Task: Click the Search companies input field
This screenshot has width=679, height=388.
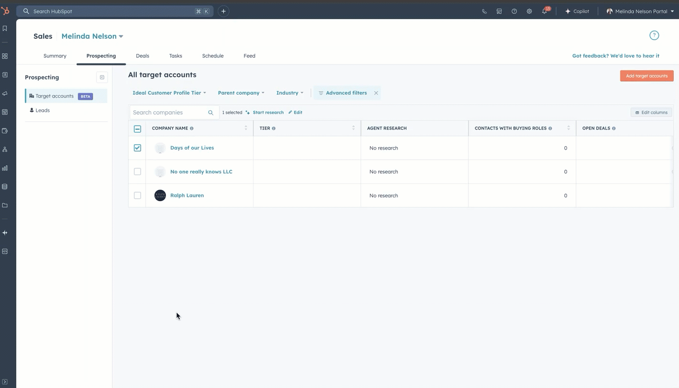Action: 169,112
